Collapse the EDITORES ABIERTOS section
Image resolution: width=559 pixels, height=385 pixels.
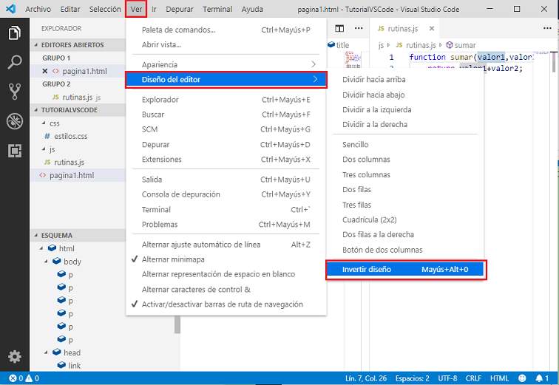78,45
